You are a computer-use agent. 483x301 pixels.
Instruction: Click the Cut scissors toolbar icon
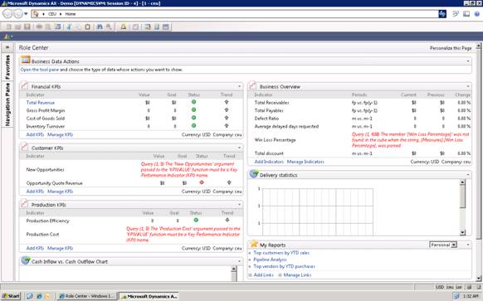[69, 27]
